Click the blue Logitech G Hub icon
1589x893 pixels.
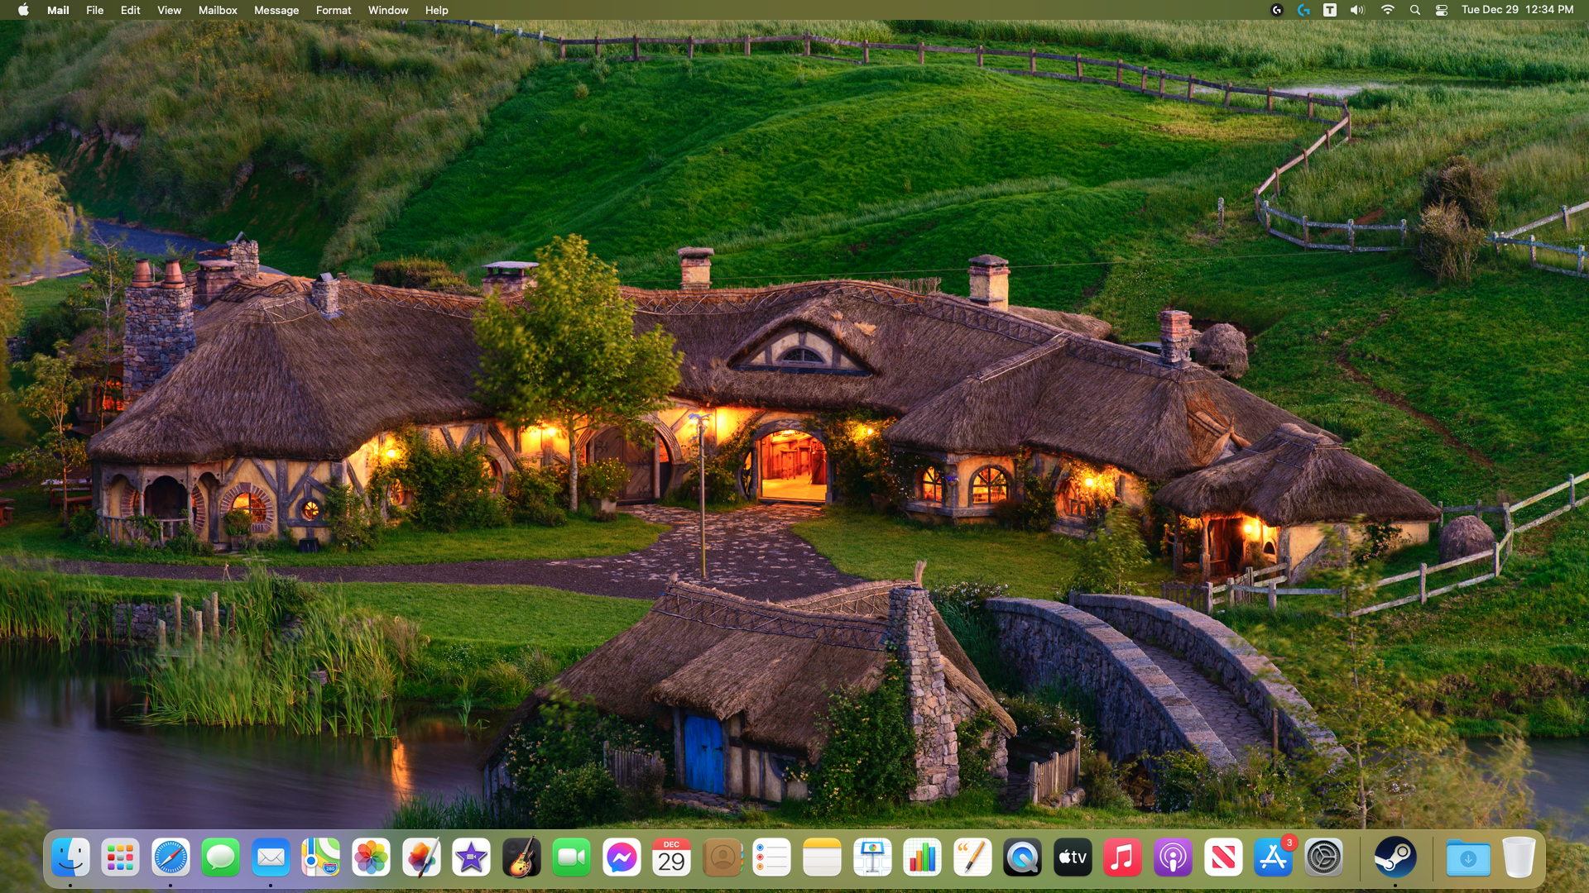(1303, 10)
